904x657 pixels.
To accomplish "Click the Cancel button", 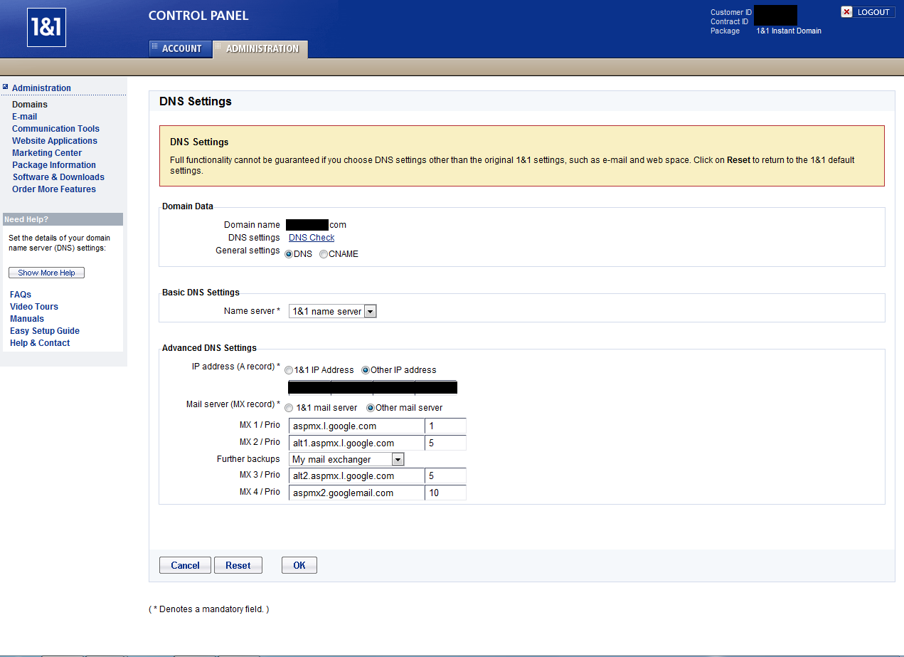I will click(x=185, y=565).
